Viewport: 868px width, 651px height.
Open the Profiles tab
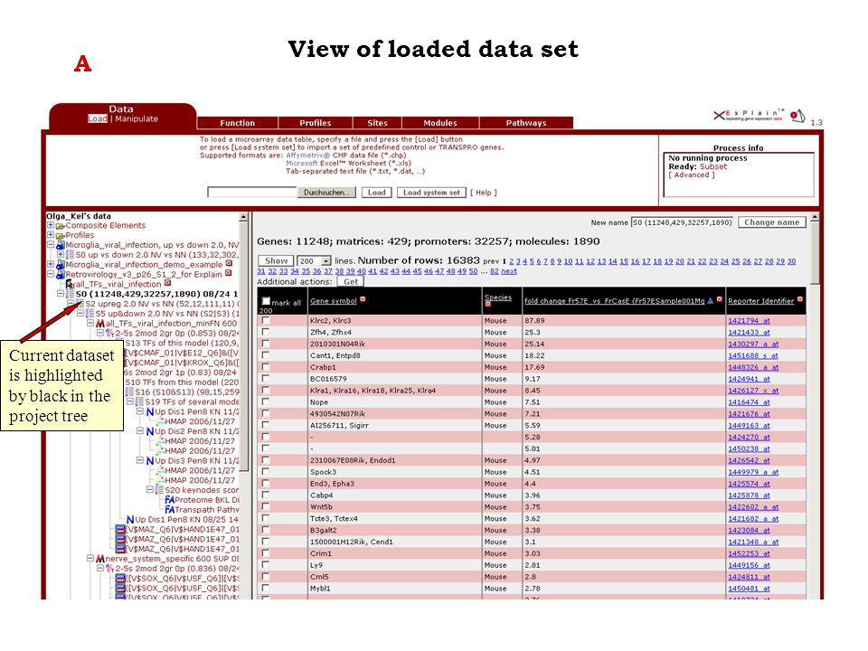click(315, 123)
